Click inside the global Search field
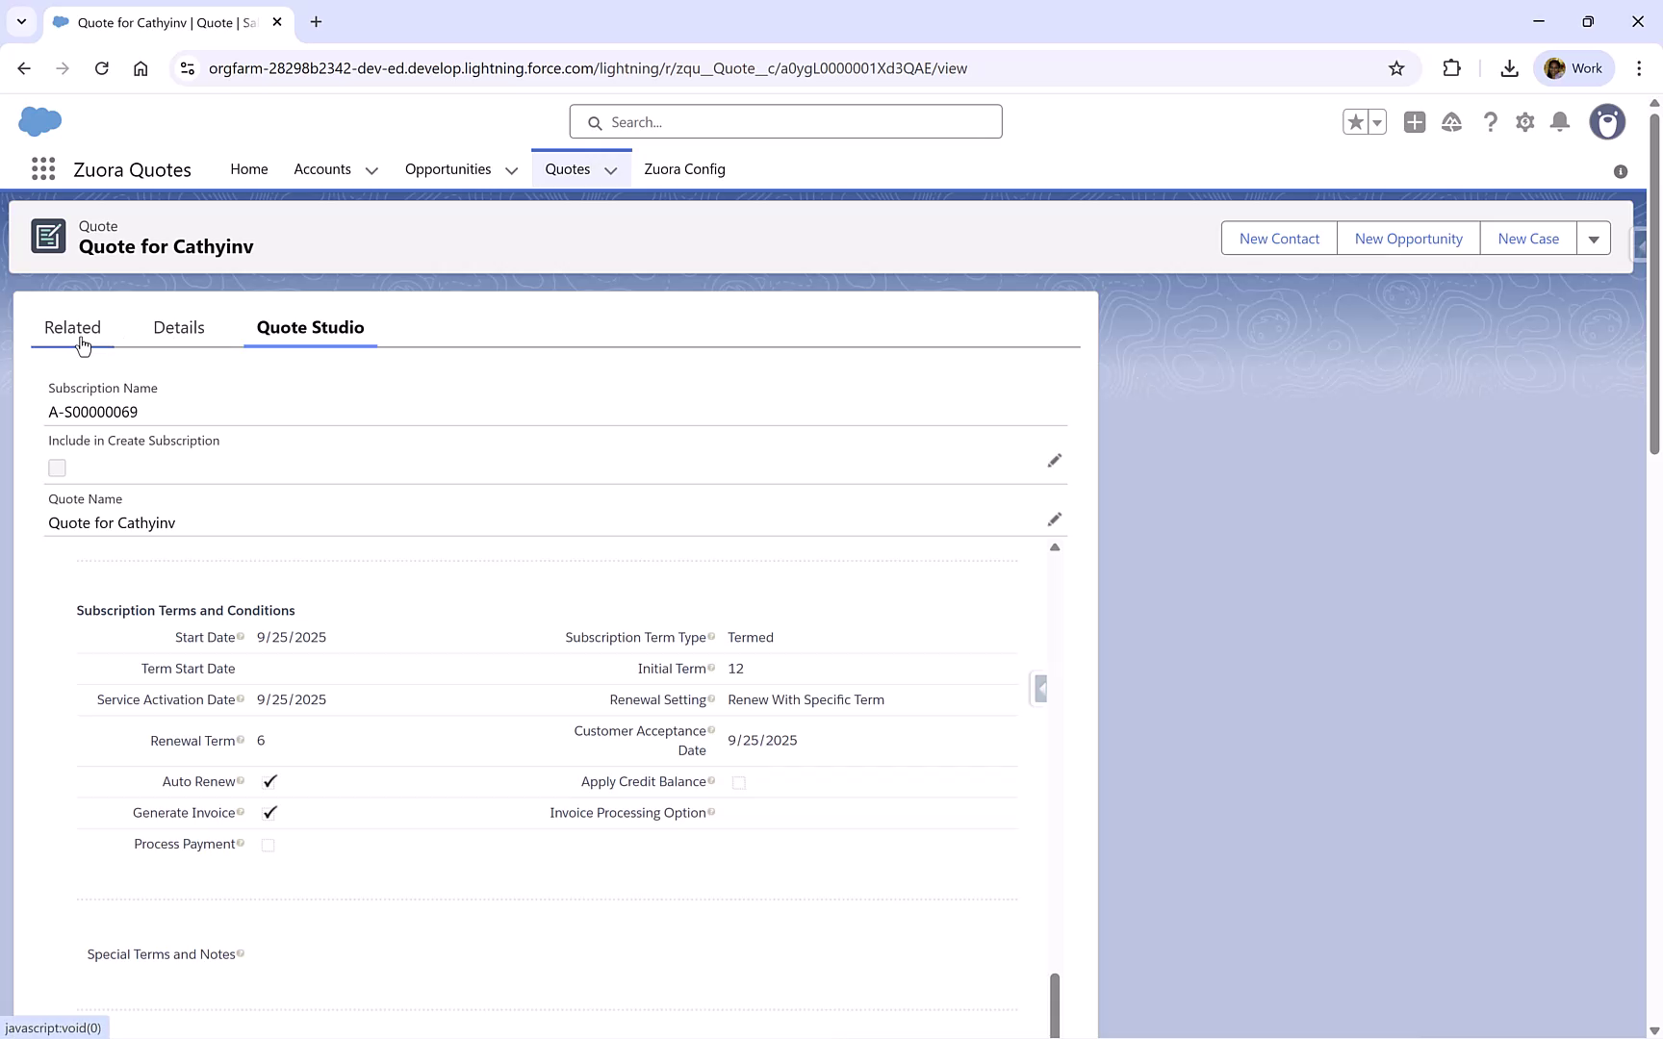Image resolution: width=1663 pixels, height=1039 pixels. [x=785, y=121]
